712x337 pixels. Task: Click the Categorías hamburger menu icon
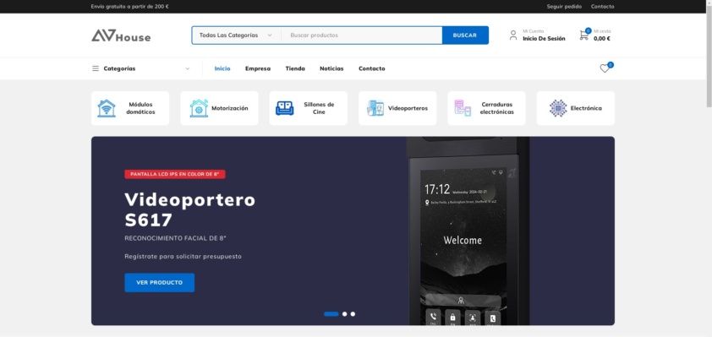click(96, 68)
